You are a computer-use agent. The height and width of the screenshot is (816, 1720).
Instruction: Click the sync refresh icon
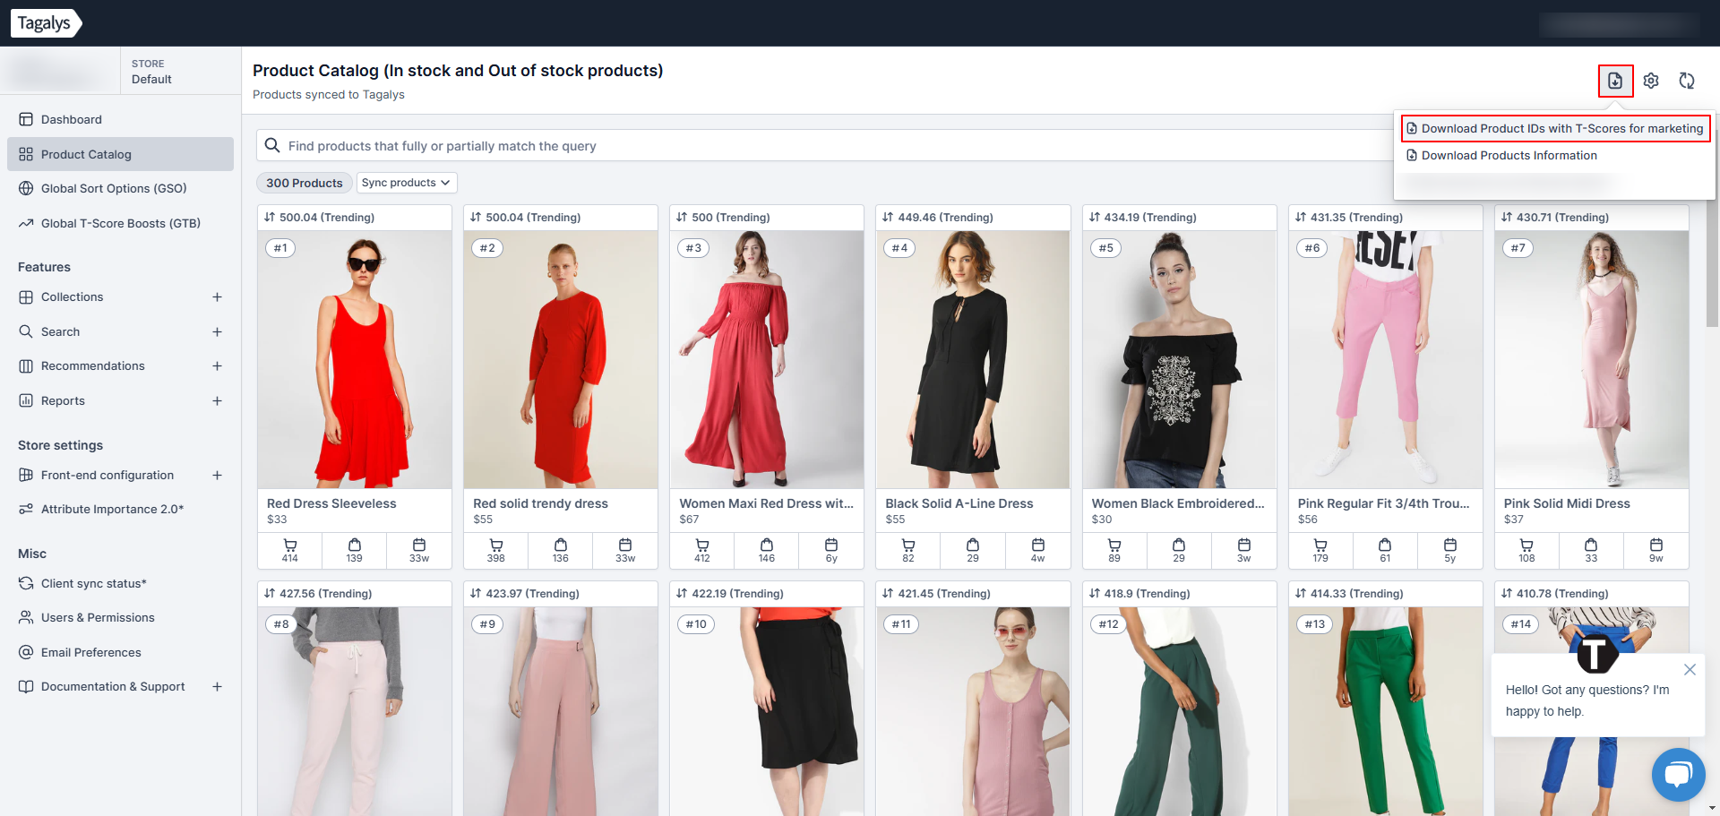(1687, 81)
